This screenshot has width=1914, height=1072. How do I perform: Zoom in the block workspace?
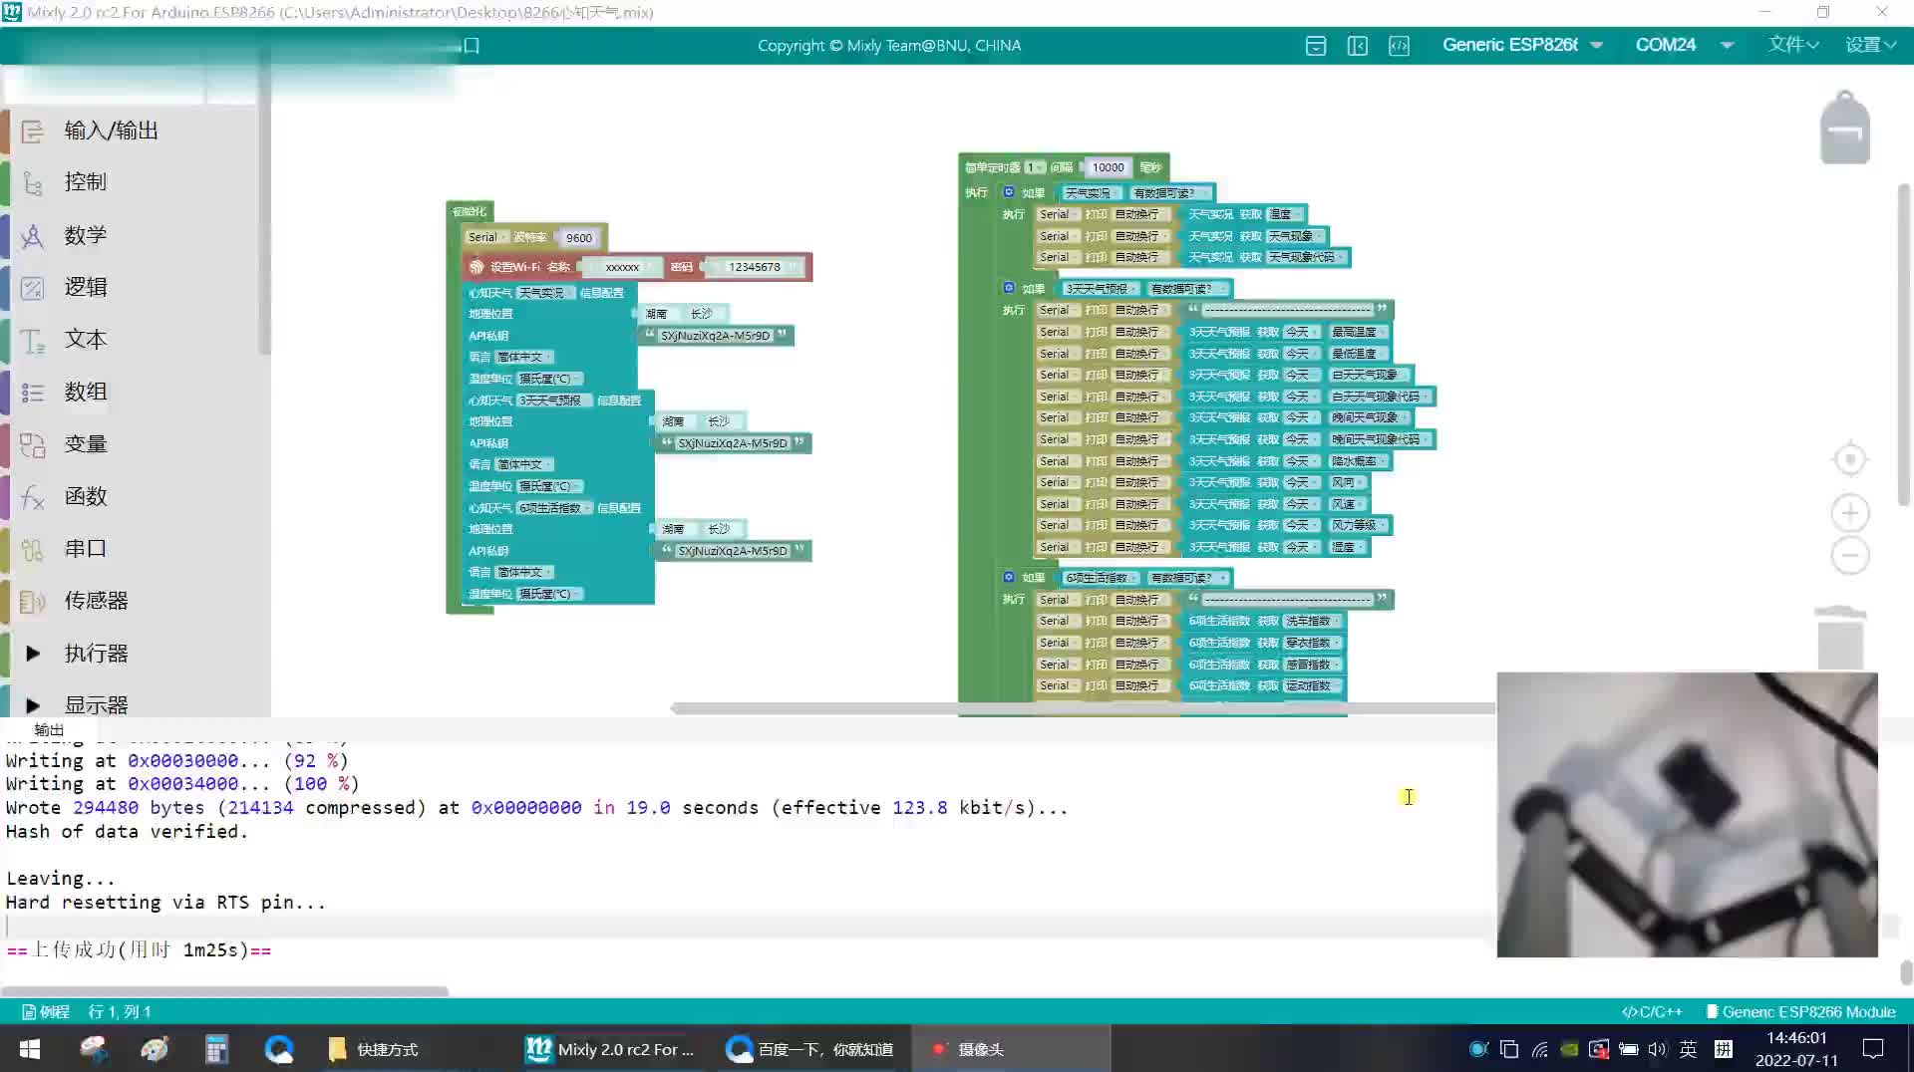[1850, 513]
